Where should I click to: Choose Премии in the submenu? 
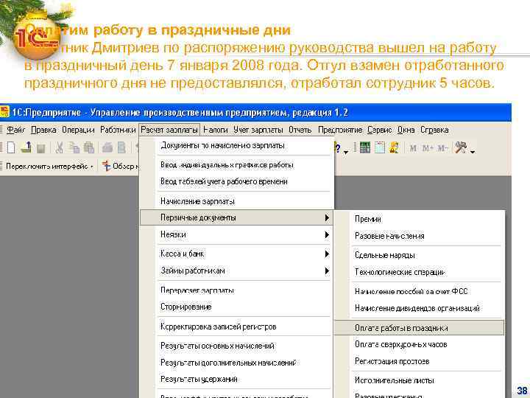(x=420, y=219)
